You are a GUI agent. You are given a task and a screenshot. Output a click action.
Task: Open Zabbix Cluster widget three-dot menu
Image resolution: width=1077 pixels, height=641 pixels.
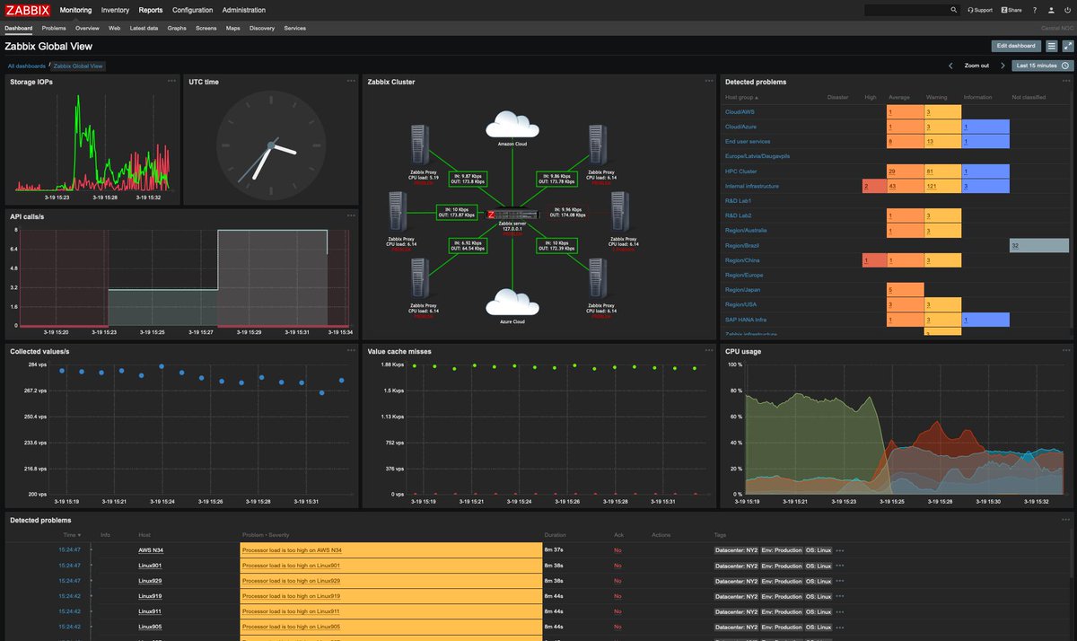click(x=709, y=81)
